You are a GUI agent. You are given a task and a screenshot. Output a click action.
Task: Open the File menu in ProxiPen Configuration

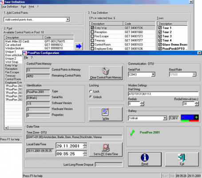coord(26,58)
